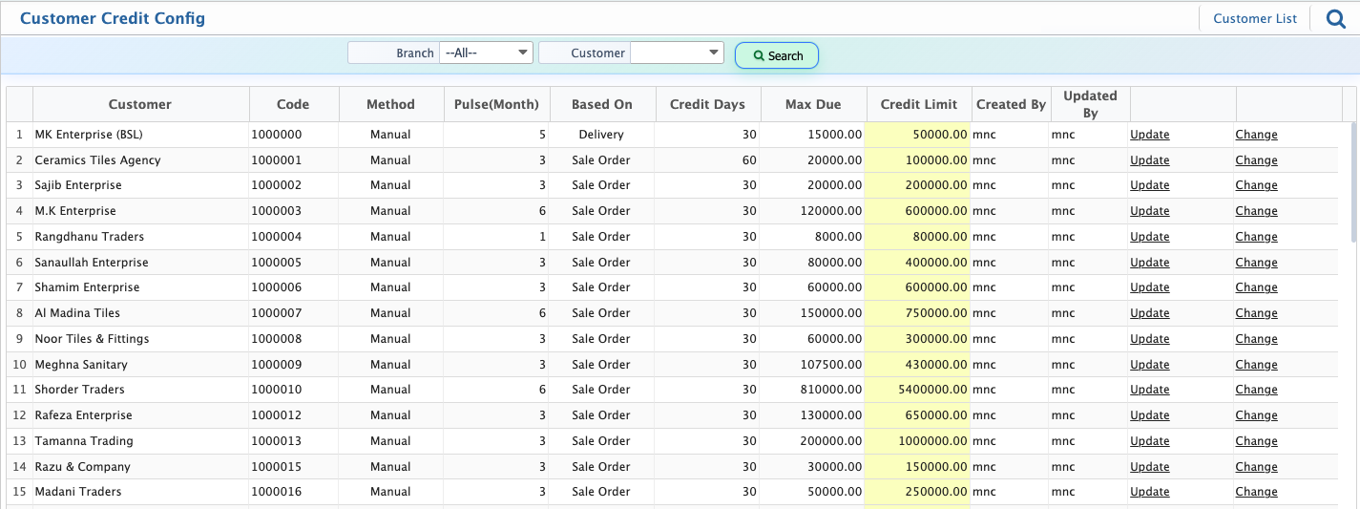
Task: Open the Customer List link
Action: (1255, 18)
